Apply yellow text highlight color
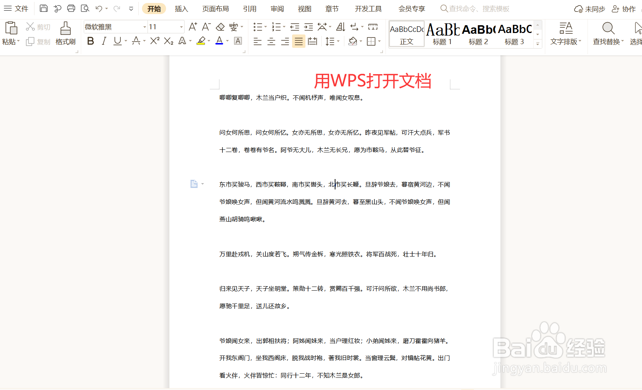642x390 pixels. 201,41
